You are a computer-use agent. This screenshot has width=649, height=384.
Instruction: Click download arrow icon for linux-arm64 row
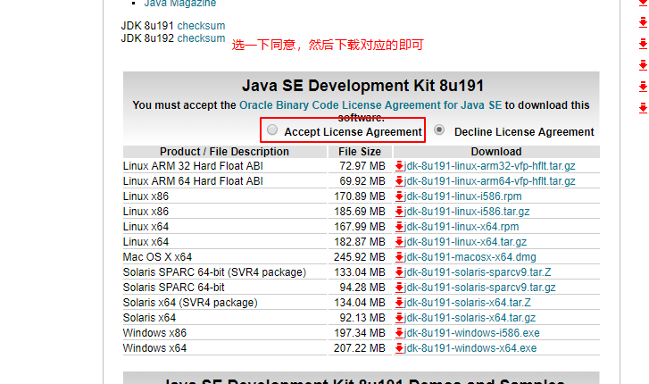(x=399, y=181)
